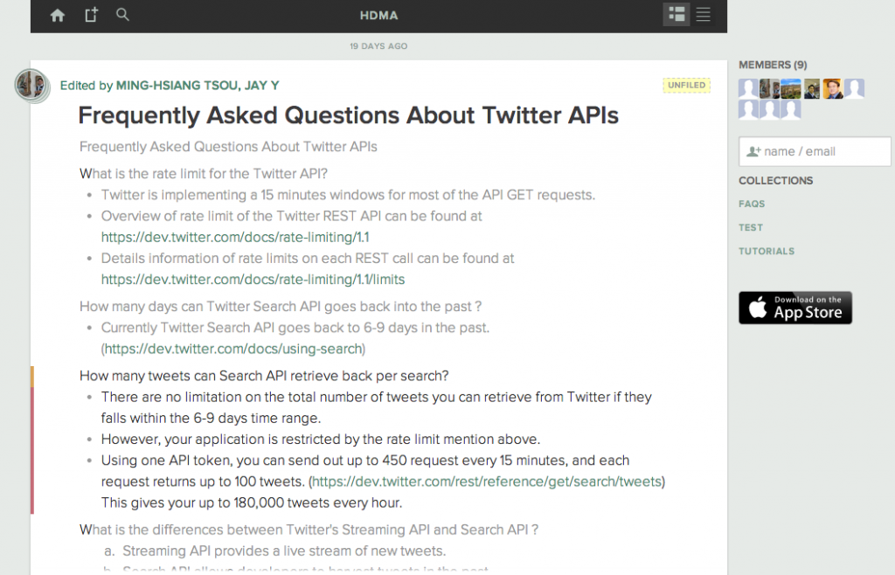
Task: Click the MEMBERS (9) heading
Action: click(x=773, y=65)
